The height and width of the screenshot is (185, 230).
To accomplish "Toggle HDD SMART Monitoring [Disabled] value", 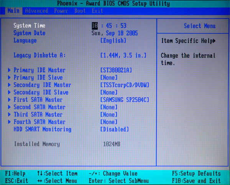I will (115, 129).
